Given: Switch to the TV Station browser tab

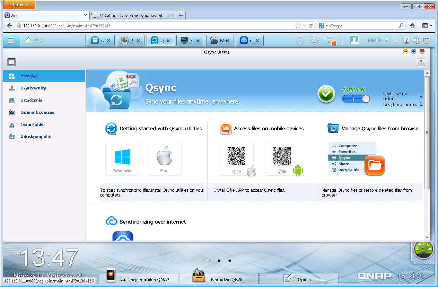Looking at the screenshot, I should (132, 15).
